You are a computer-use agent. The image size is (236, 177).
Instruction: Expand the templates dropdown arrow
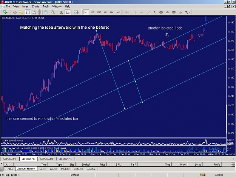tap(79, 12)
